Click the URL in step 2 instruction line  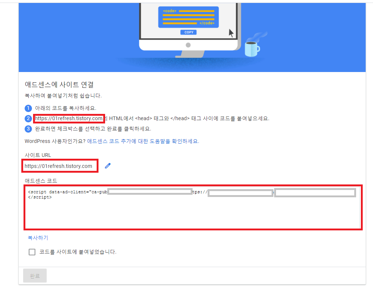coord(69,118)
